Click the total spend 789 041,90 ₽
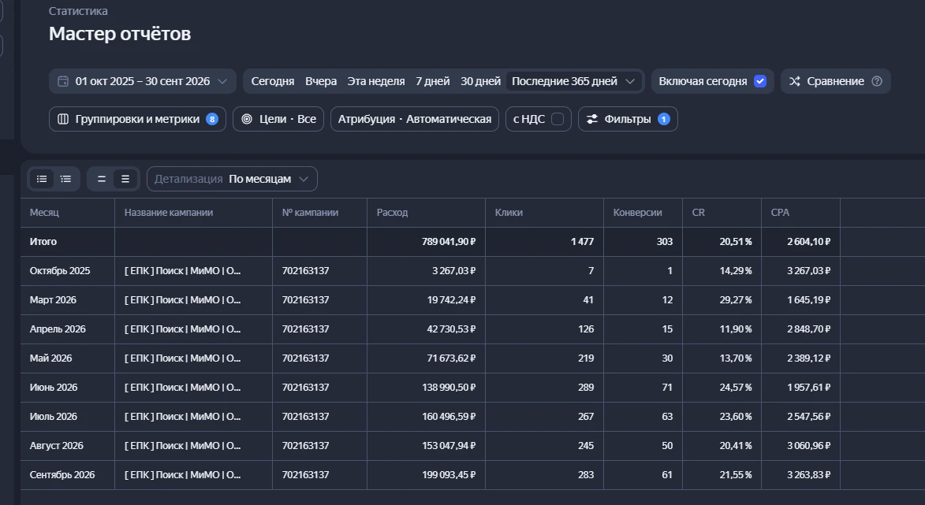The width and height of the screenshot is (925, 505). point(449,242)
